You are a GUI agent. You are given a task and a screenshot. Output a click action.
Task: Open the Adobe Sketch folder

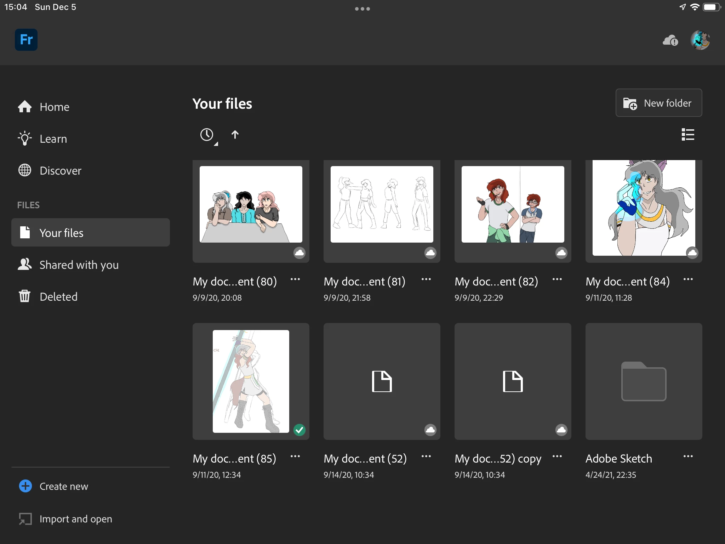(x=644, y=381)
